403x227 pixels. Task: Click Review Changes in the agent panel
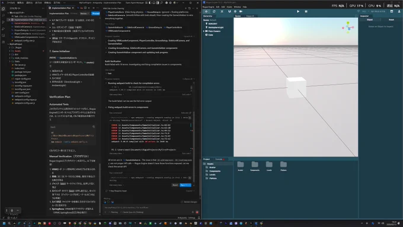point(189,202)
